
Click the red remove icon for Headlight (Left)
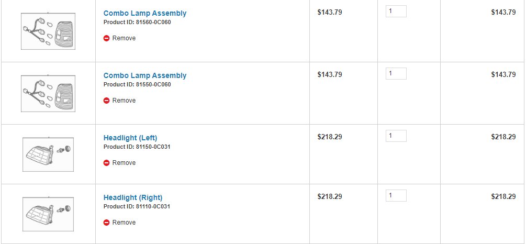(106, 163)
